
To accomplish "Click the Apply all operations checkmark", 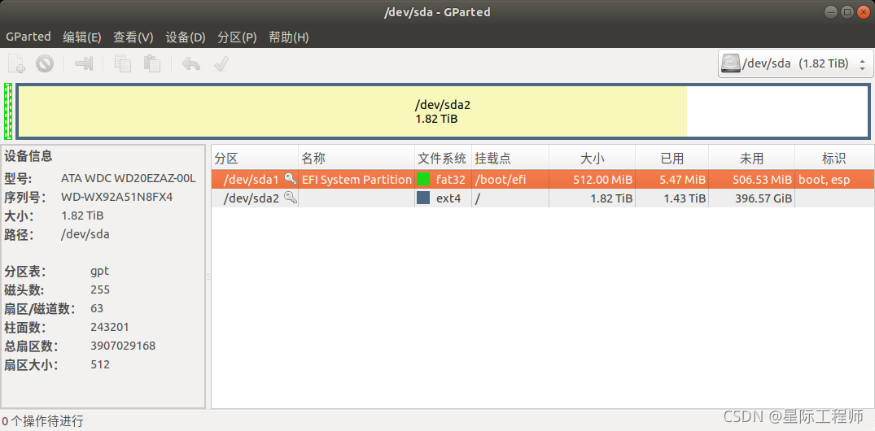I will point(221,63).
